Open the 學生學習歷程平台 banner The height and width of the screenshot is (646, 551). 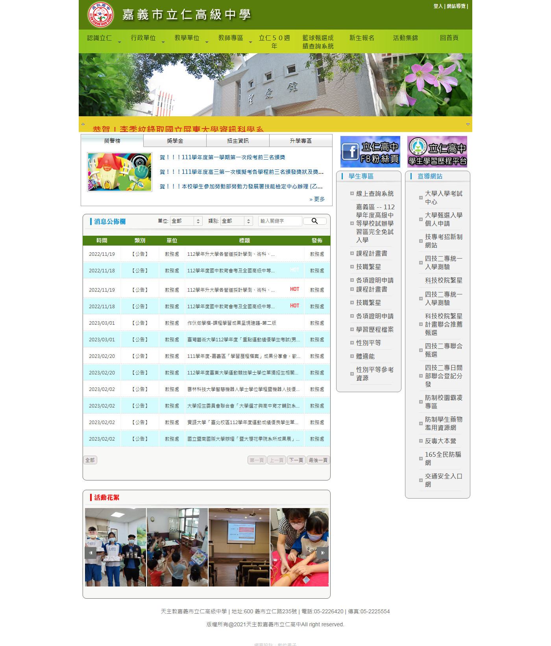437,152
